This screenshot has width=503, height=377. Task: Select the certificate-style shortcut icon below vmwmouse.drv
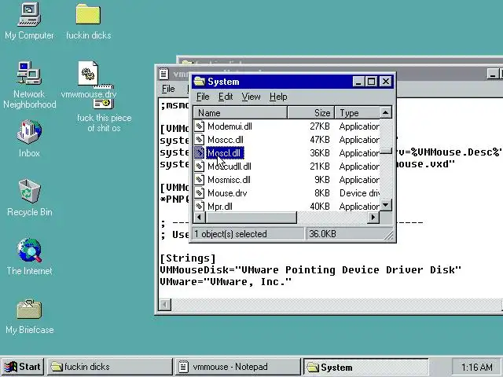click(103, 103)
